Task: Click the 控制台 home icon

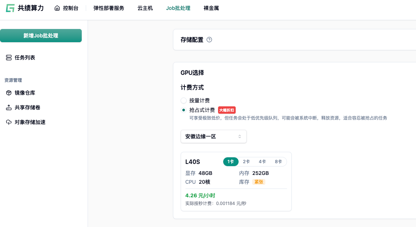Action: click(x=57, y=8)
